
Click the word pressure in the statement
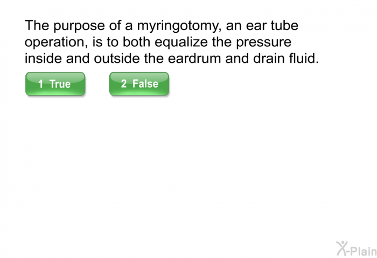click(263, 42)
